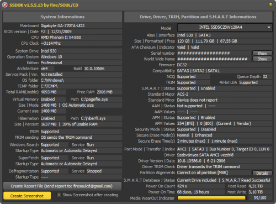The image size is (276, 204).
Task: Select System Drive value Intel 530
Action: pyautogui.click(x=49, y=51)
